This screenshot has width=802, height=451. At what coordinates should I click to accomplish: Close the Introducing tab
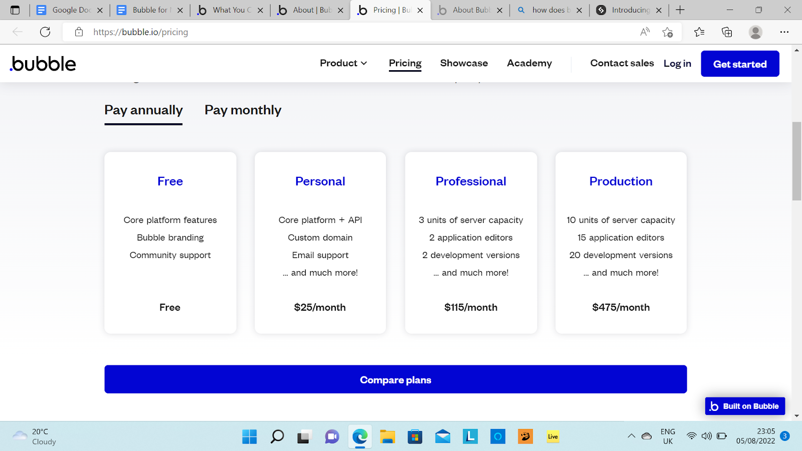[659, 10]
